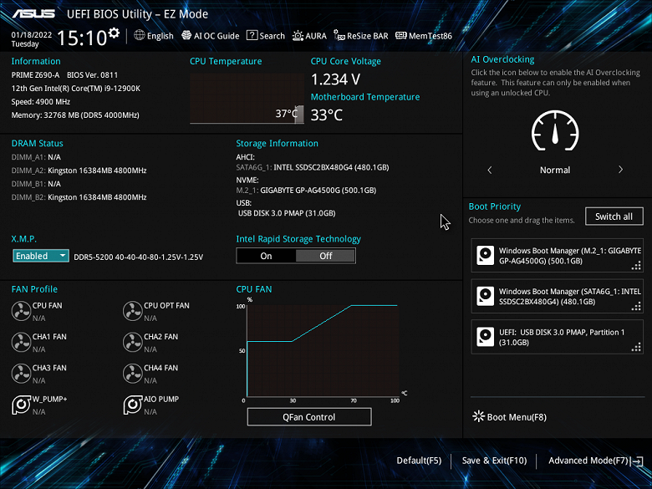Open the AI OC Guide
Viewport: 652px width, 489px height.
point(211,36)
